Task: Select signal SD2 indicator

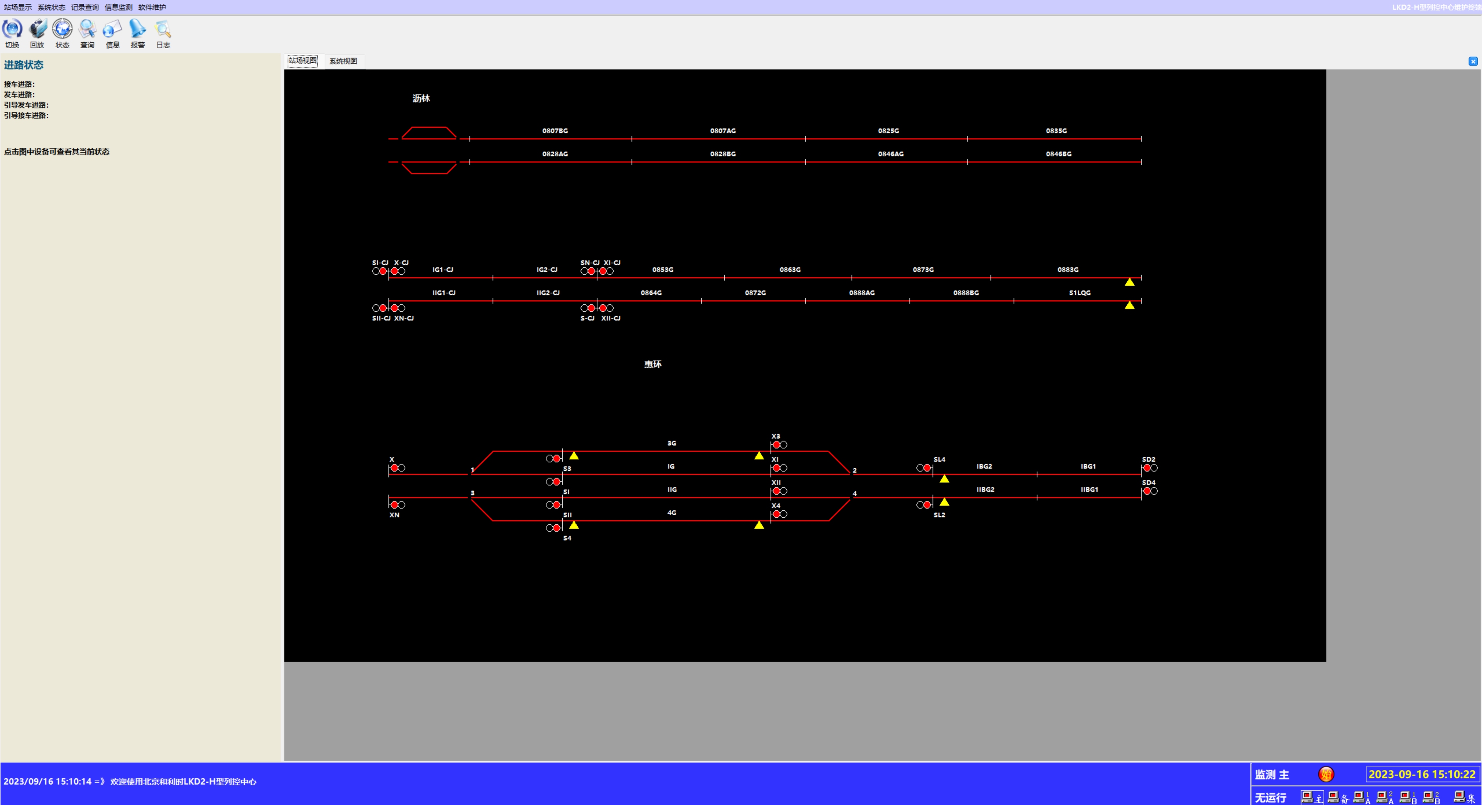Action: [1150, 468]
